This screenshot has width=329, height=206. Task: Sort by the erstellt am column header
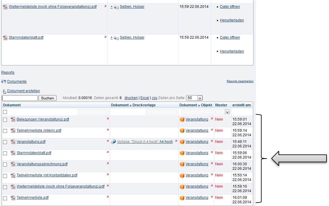[x=241, y=105]
